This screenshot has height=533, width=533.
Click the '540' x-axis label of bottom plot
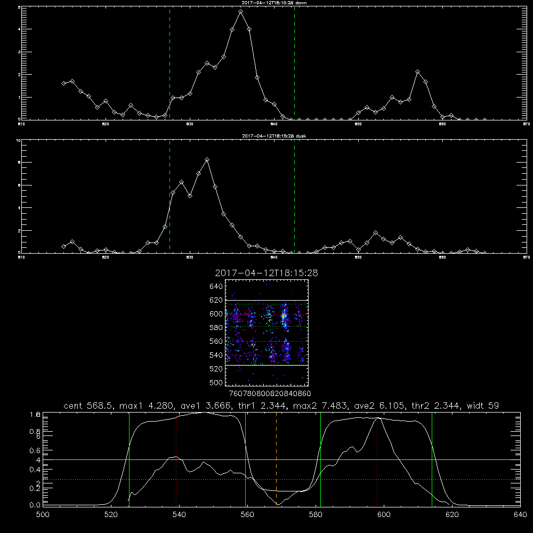pyautogui.click(x=179, y=515)
